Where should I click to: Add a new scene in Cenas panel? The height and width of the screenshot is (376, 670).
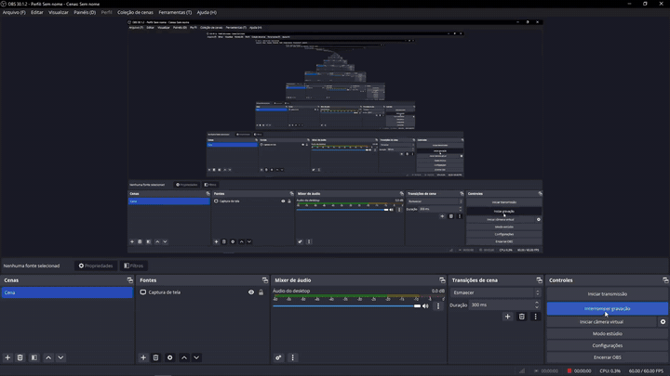click(7, 357)
